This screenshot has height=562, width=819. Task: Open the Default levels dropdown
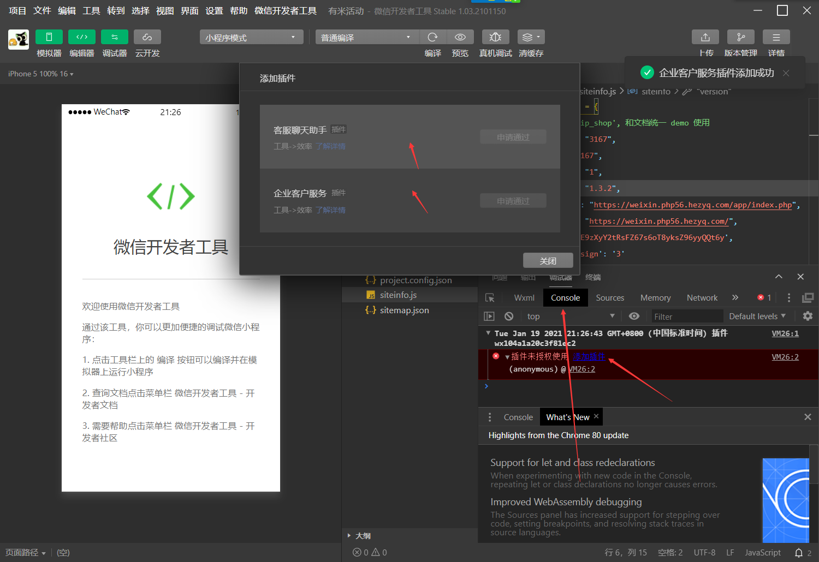pos(757,316)
